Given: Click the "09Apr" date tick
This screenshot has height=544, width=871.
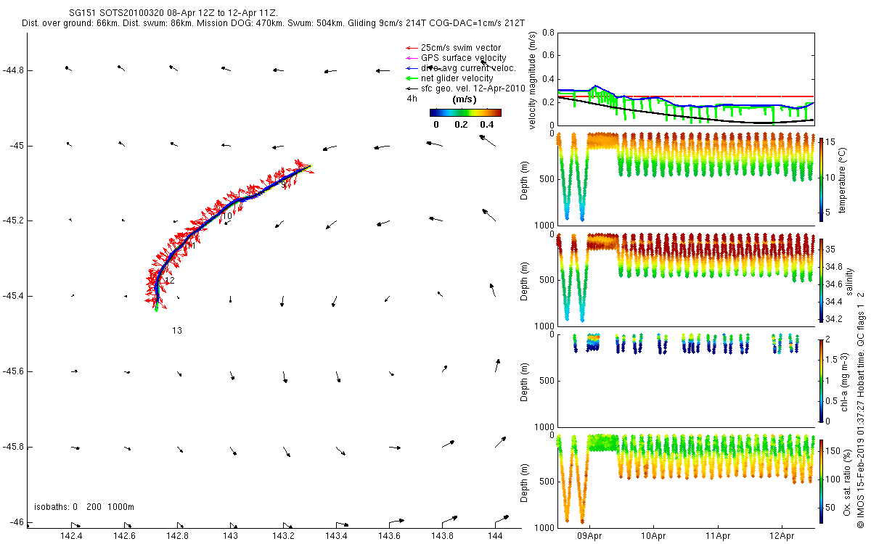Looking at the screenshot, I should (x=589, y=537).
